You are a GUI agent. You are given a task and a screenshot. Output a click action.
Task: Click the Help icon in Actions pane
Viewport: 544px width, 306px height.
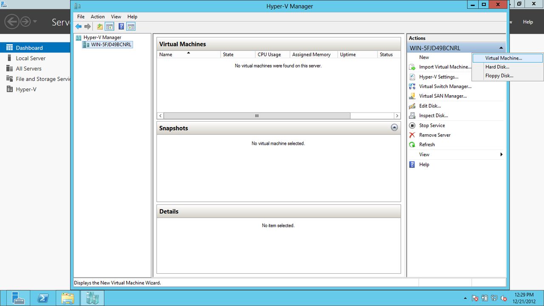[x=412, y=164]
